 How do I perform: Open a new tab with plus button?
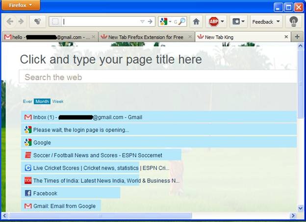pyautogui.click(x=297, y=37)
